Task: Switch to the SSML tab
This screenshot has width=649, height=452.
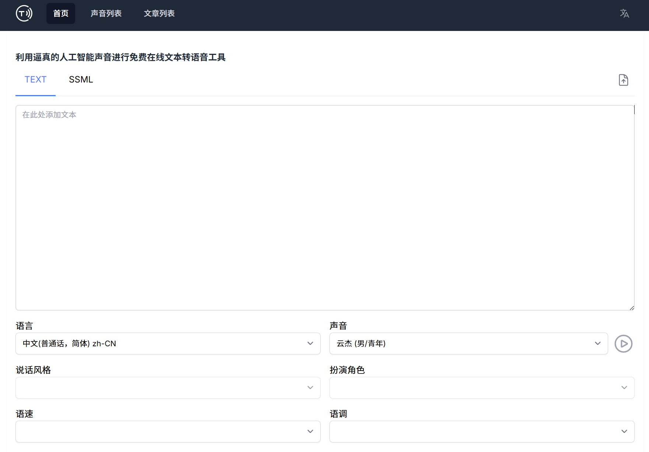Action: [81, 80]
